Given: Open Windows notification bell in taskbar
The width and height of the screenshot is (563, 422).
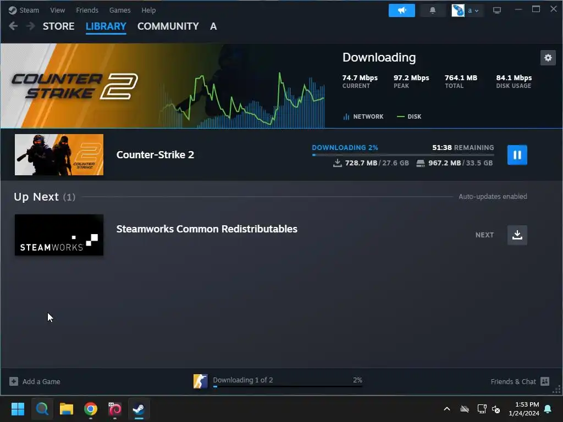Looking at the screenshot, I should click(548, 409).
